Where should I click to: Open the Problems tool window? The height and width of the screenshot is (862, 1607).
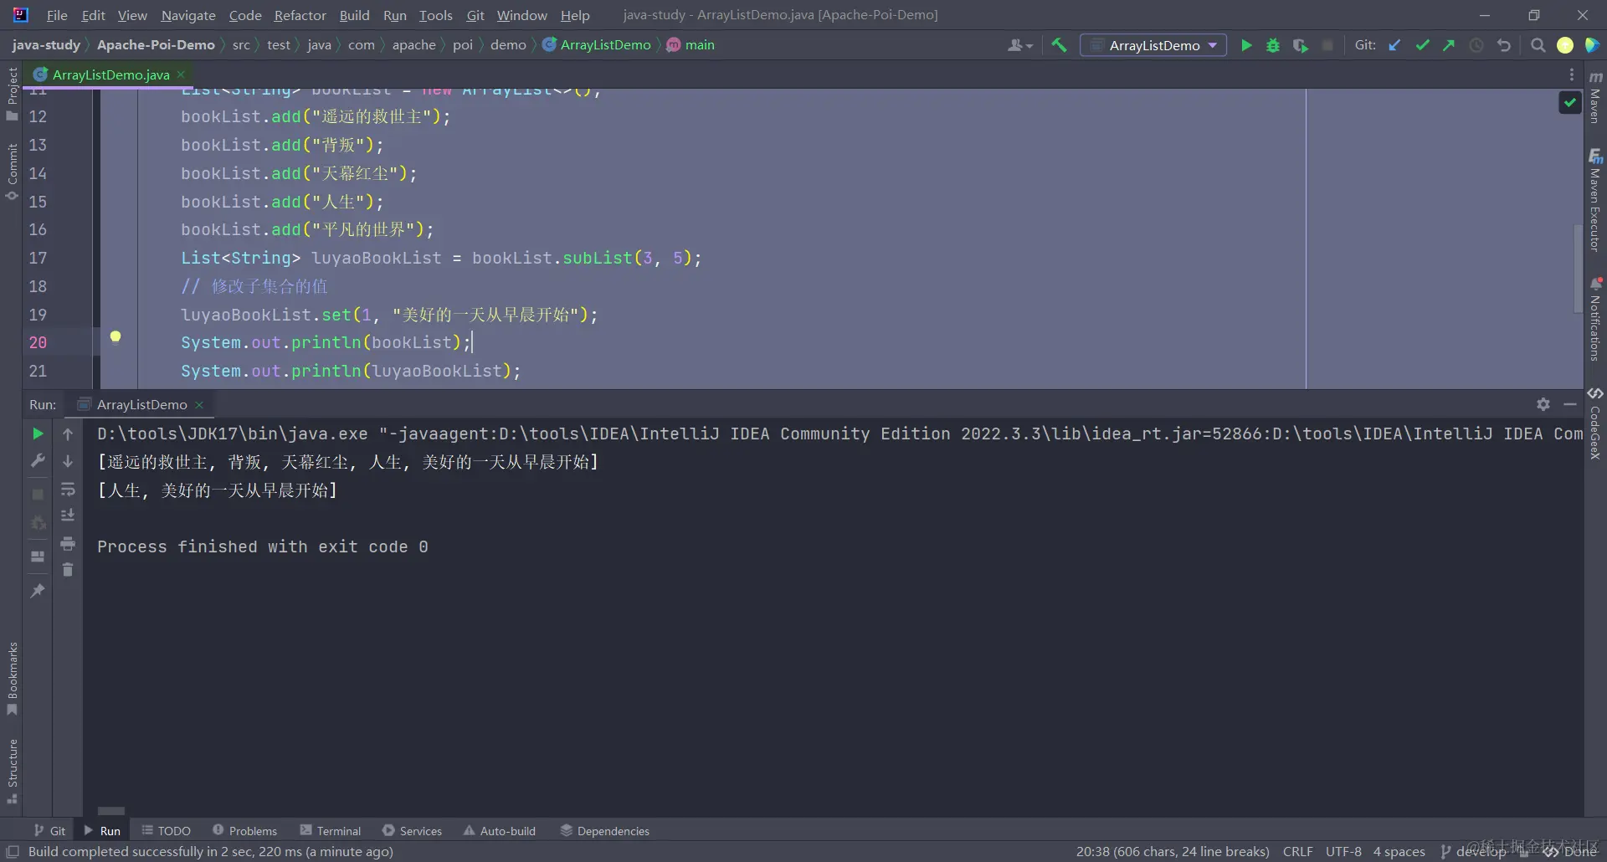click(x=244, y=830)
